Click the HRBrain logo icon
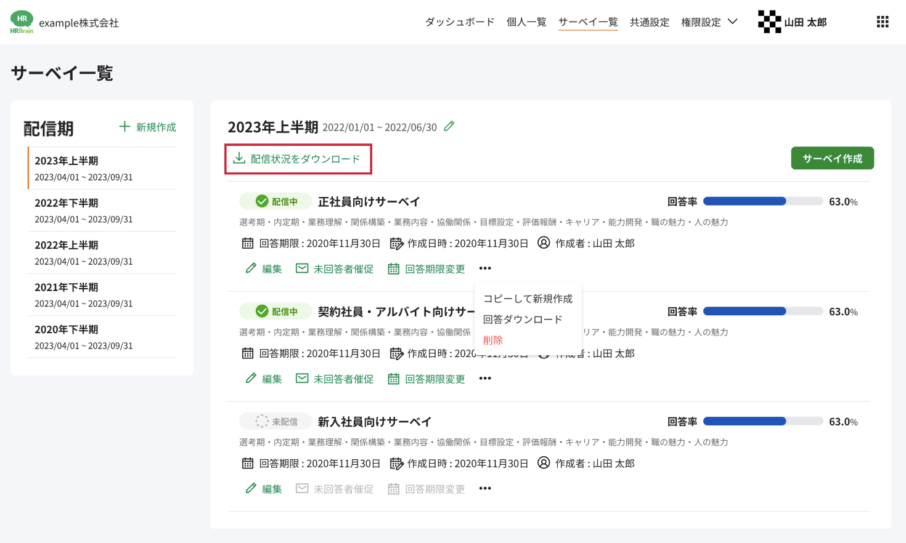The height and width of the screenshot is (543, 906). pyautogui.click(x=20, y=22)
